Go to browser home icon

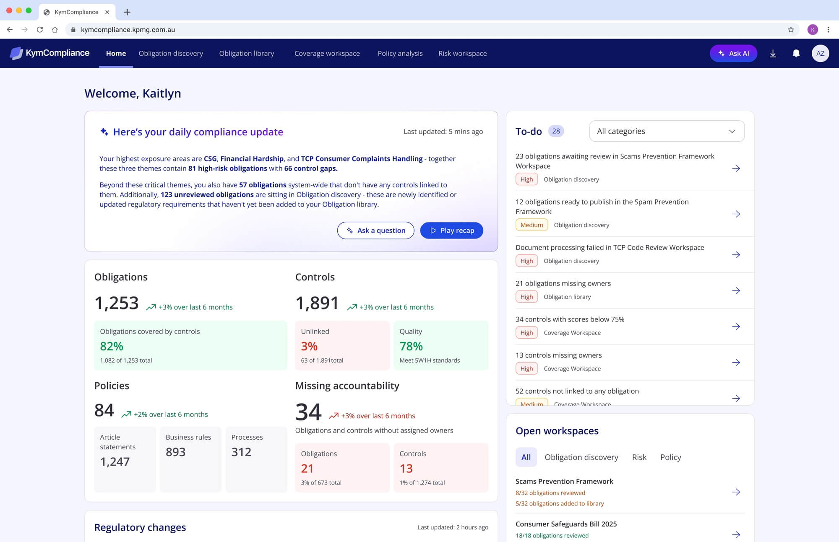click(x=55, y=30)
